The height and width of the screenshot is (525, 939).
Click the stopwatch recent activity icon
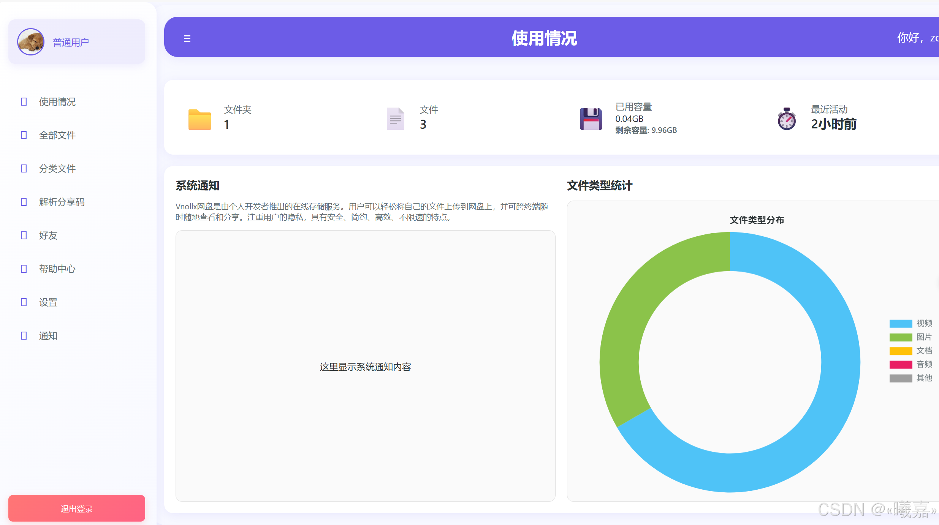pyautogui.click(x=787, y=119)
